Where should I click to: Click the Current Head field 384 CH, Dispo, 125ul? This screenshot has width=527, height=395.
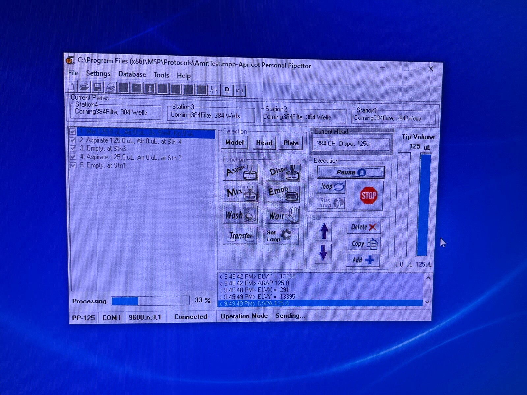351,144
